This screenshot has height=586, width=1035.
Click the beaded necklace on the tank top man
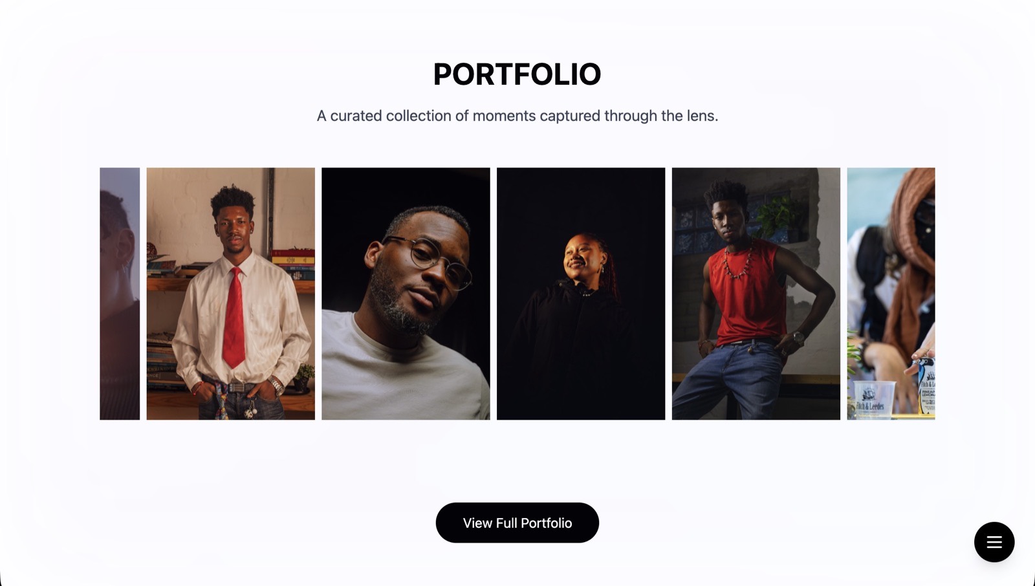point(739,261)
